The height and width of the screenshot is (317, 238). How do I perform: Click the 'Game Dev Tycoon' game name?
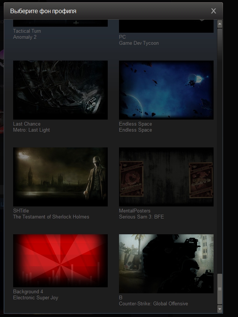click(139, 43)
